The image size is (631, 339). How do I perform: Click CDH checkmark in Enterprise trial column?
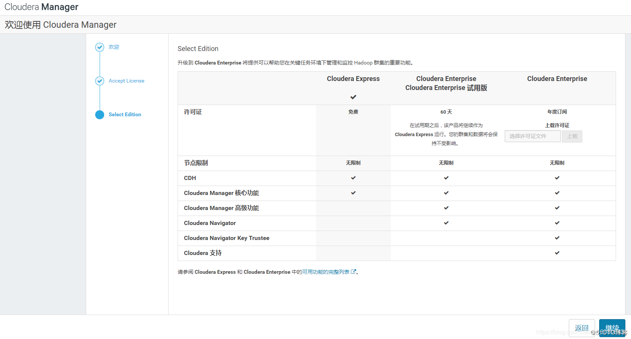[446, 178]
